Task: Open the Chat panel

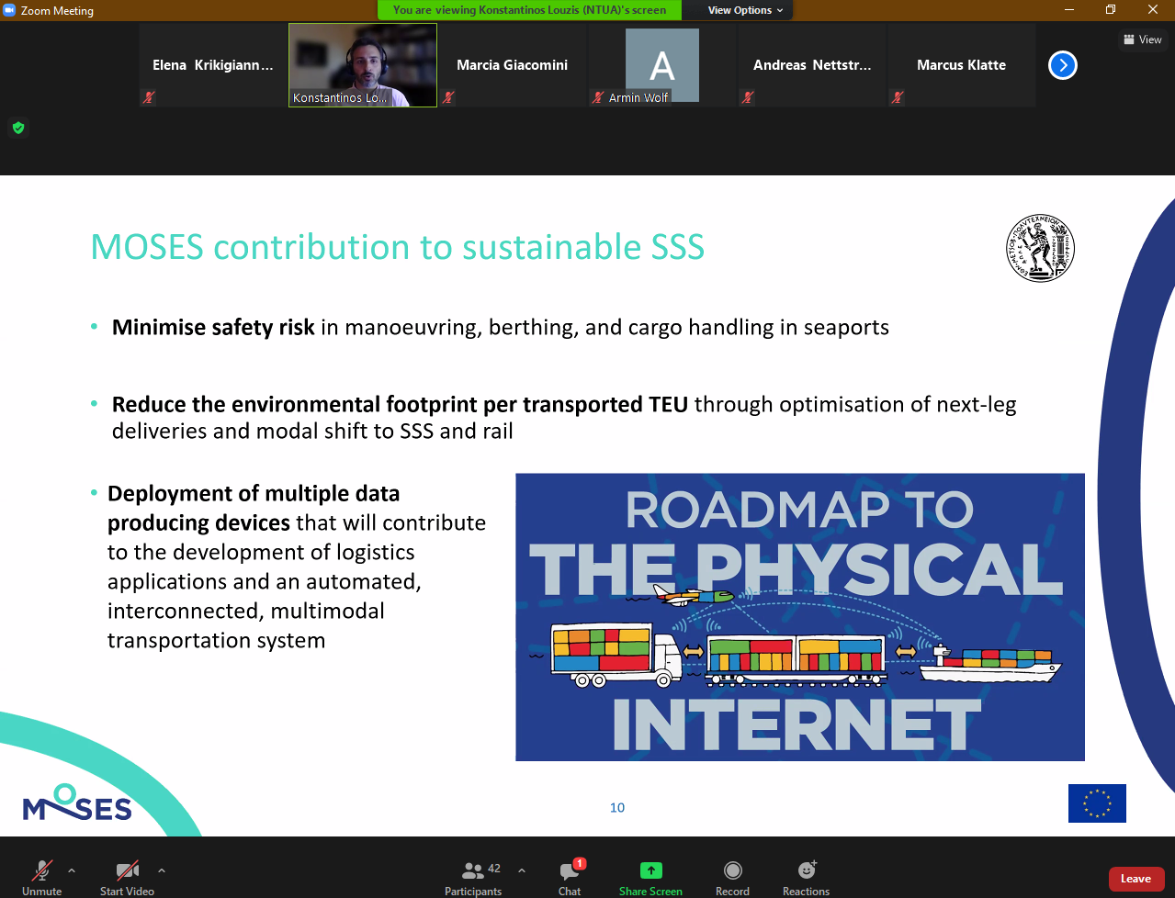Action: click(570, 877)
